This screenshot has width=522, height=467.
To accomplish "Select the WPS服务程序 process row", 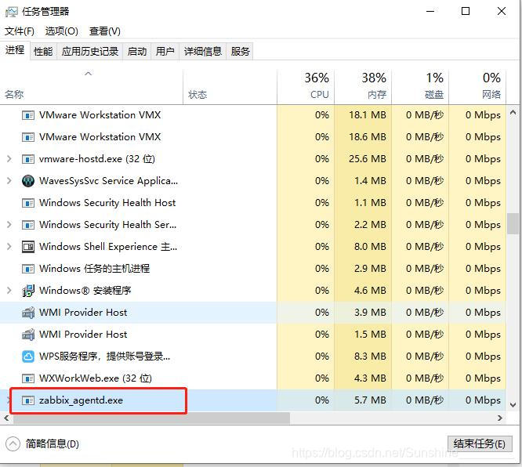I will tap(253, 357).
